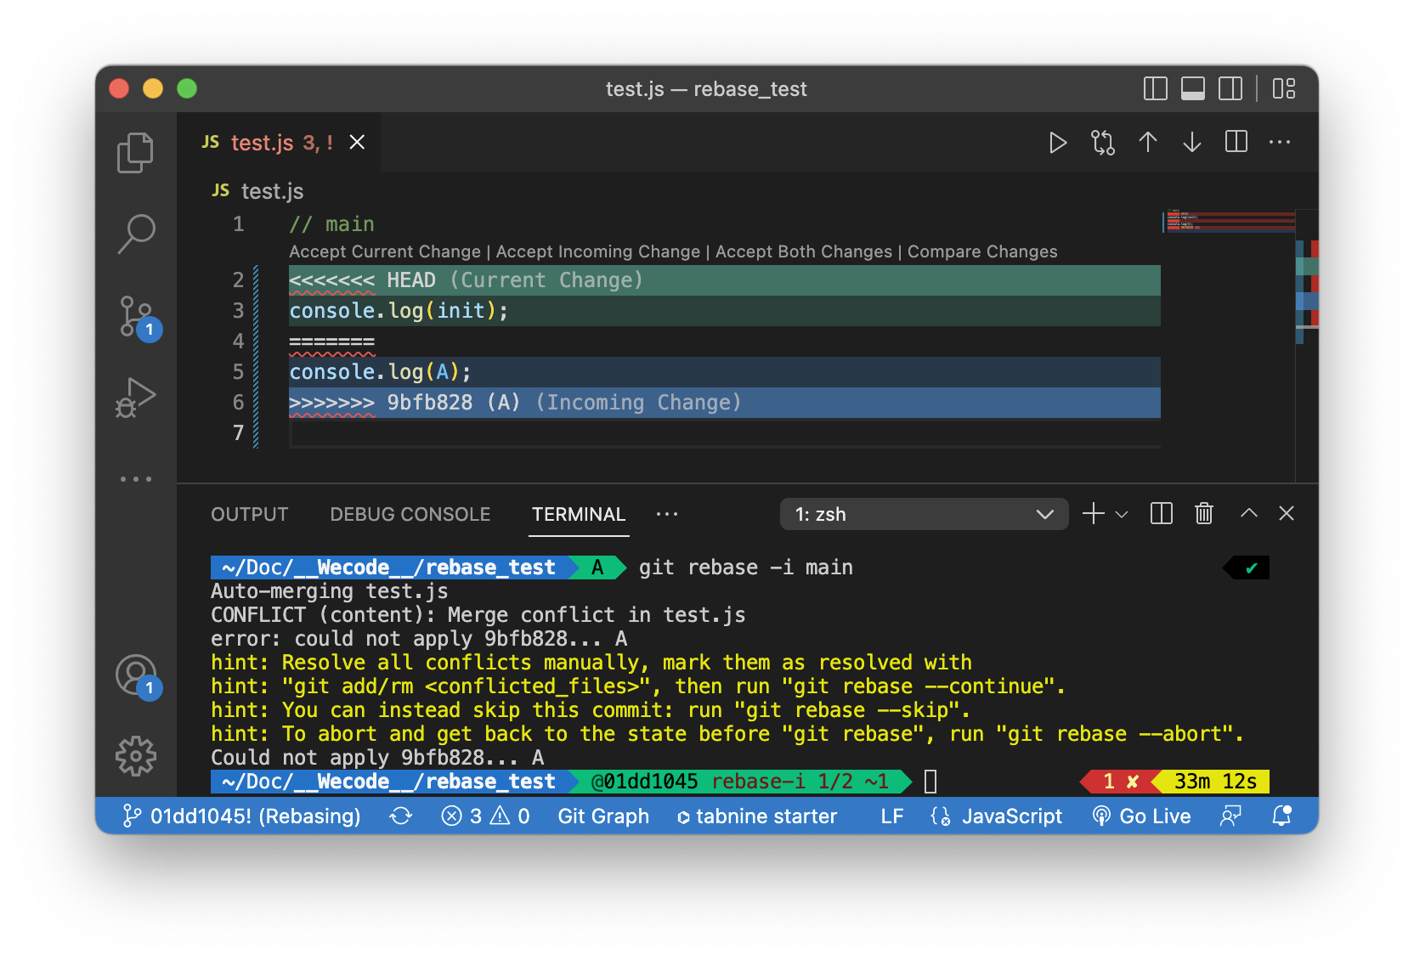The image size is (1414, 960).
Task: Open a new terminal with the plus icon
Action: pos(1092,513)
